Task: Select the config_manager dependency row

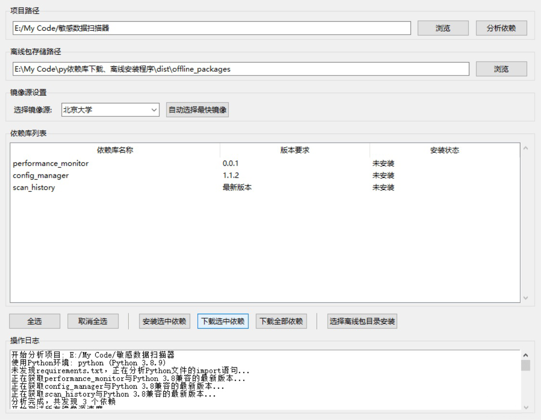Action: [x=144, y=176]
